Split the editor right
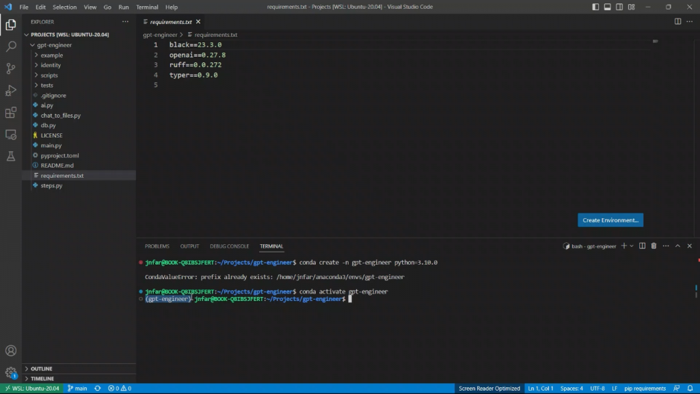Image resolution: width=700 pixels, height=394 pixels. coord(677,21)
